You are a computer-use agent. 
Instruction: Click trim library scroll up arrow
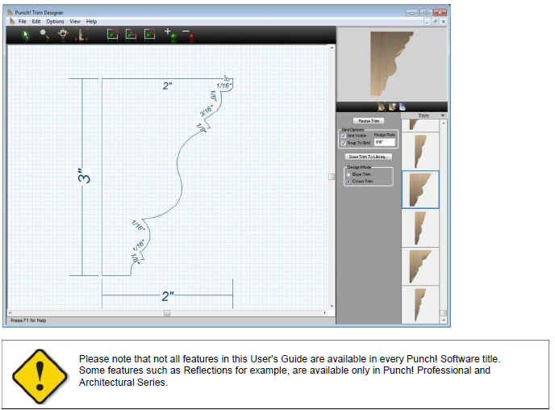coord(443,123)
